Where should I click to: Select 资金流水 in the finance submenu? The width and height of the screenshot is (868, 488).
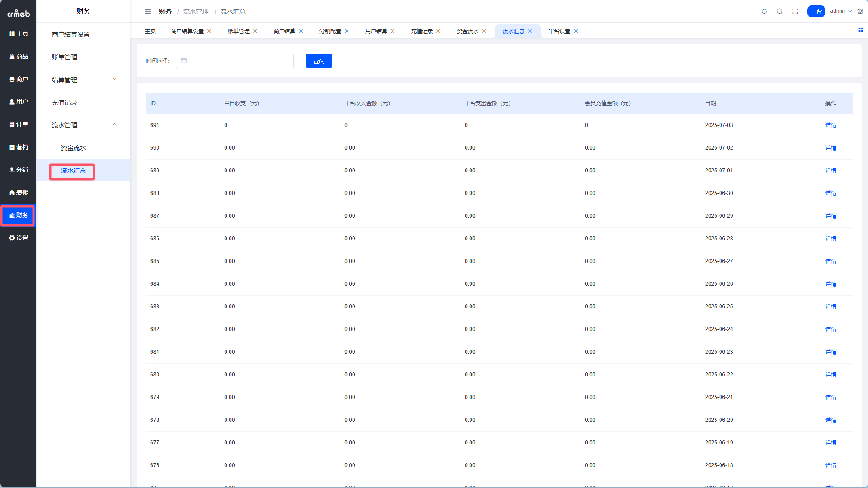click(74, 148)
